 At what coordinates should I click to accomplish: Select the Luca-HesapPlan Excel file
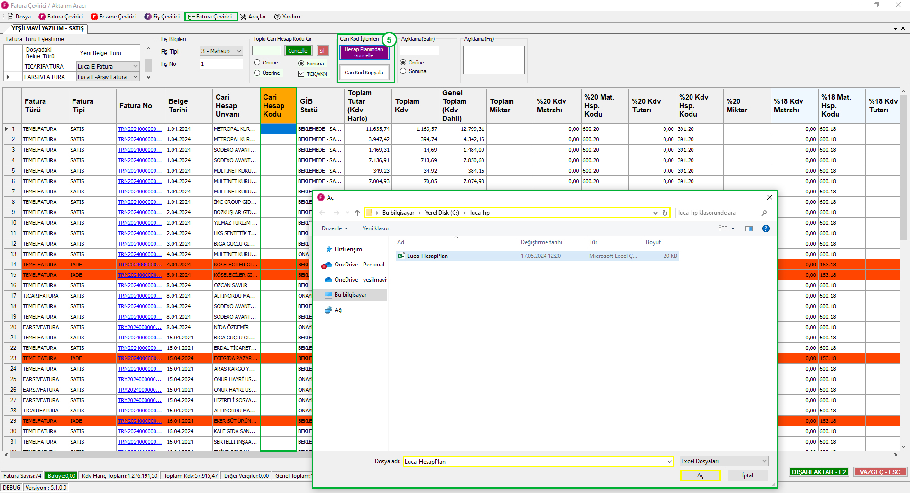(427, 256)
